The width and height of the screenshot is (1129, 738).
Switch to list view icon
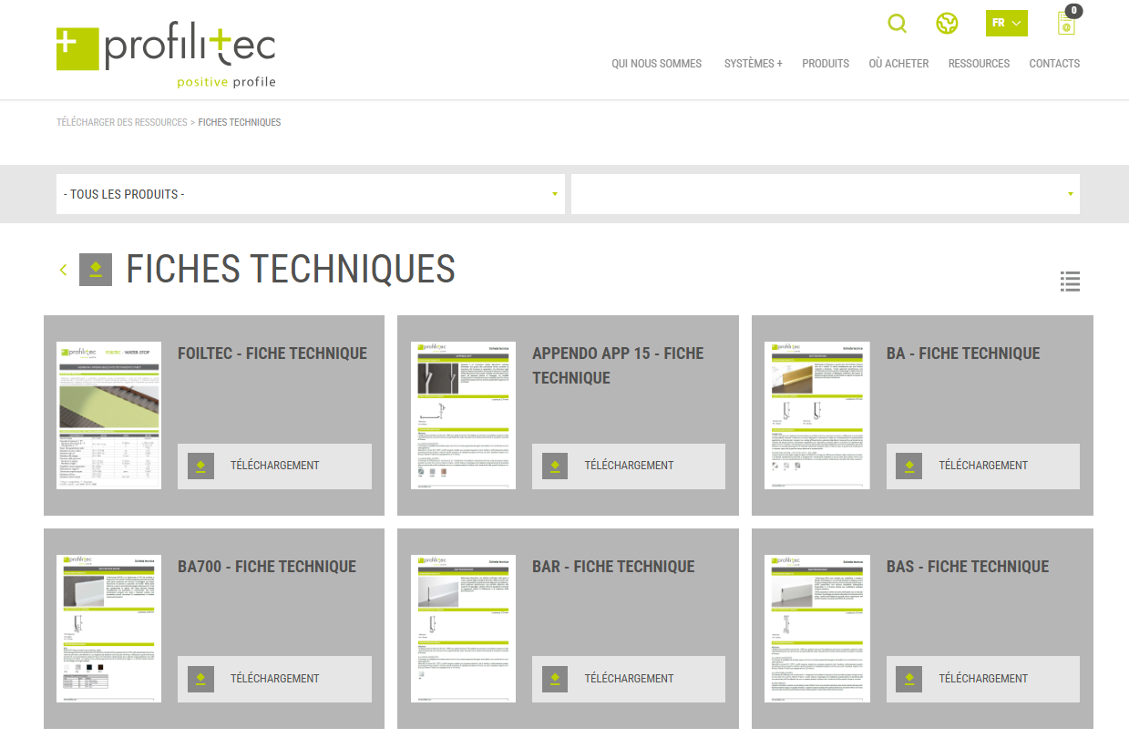click(1070, 282)
